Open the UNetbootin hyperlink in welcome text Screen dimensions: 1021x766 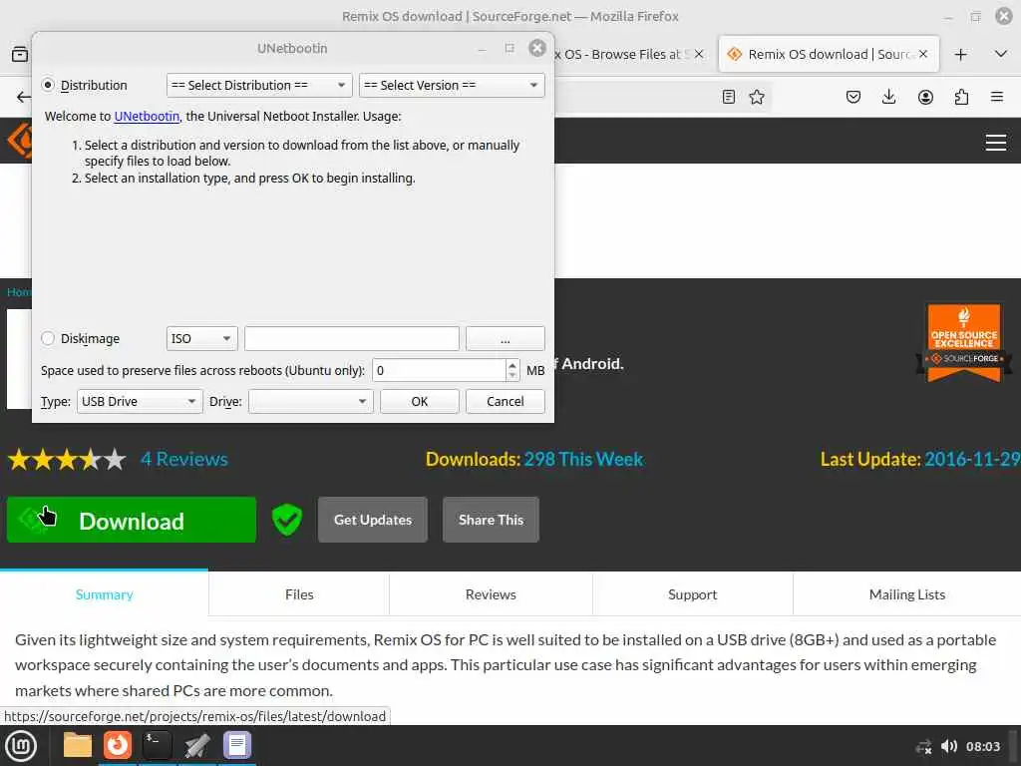147,116
